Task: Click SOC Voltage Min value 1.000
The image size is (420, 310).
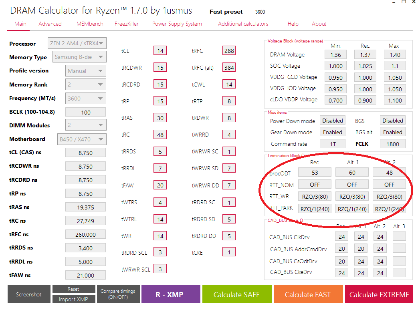Action: 335,66
